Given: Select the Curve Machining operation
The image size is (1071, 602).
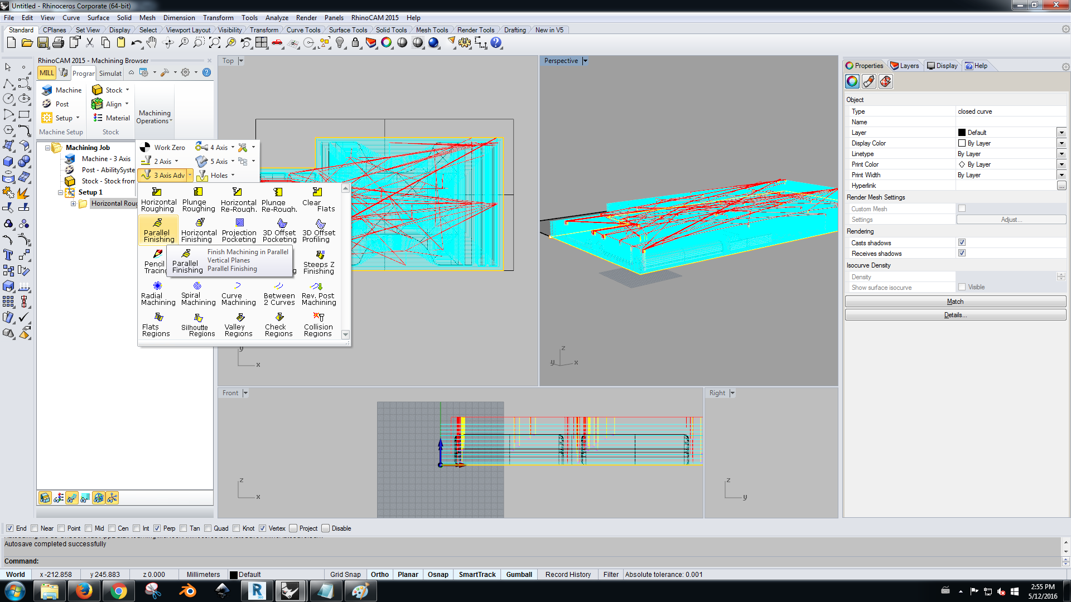Looking at the screenshot, I should [x=238, y=293].
